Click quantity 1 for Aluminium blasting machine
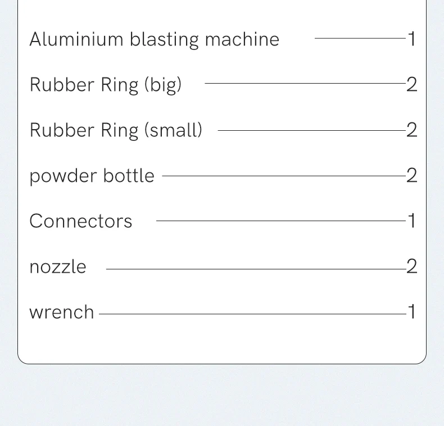444x426 pixels. pyautogui.click(x=412, y=39)
